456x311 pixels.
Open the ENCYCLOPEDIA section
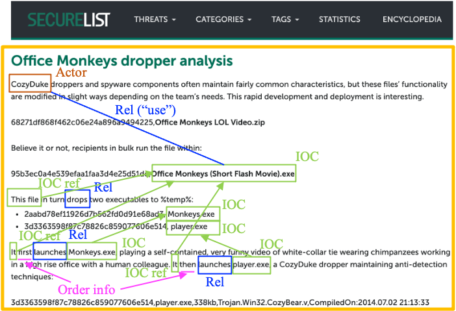(x=412, y=19)
